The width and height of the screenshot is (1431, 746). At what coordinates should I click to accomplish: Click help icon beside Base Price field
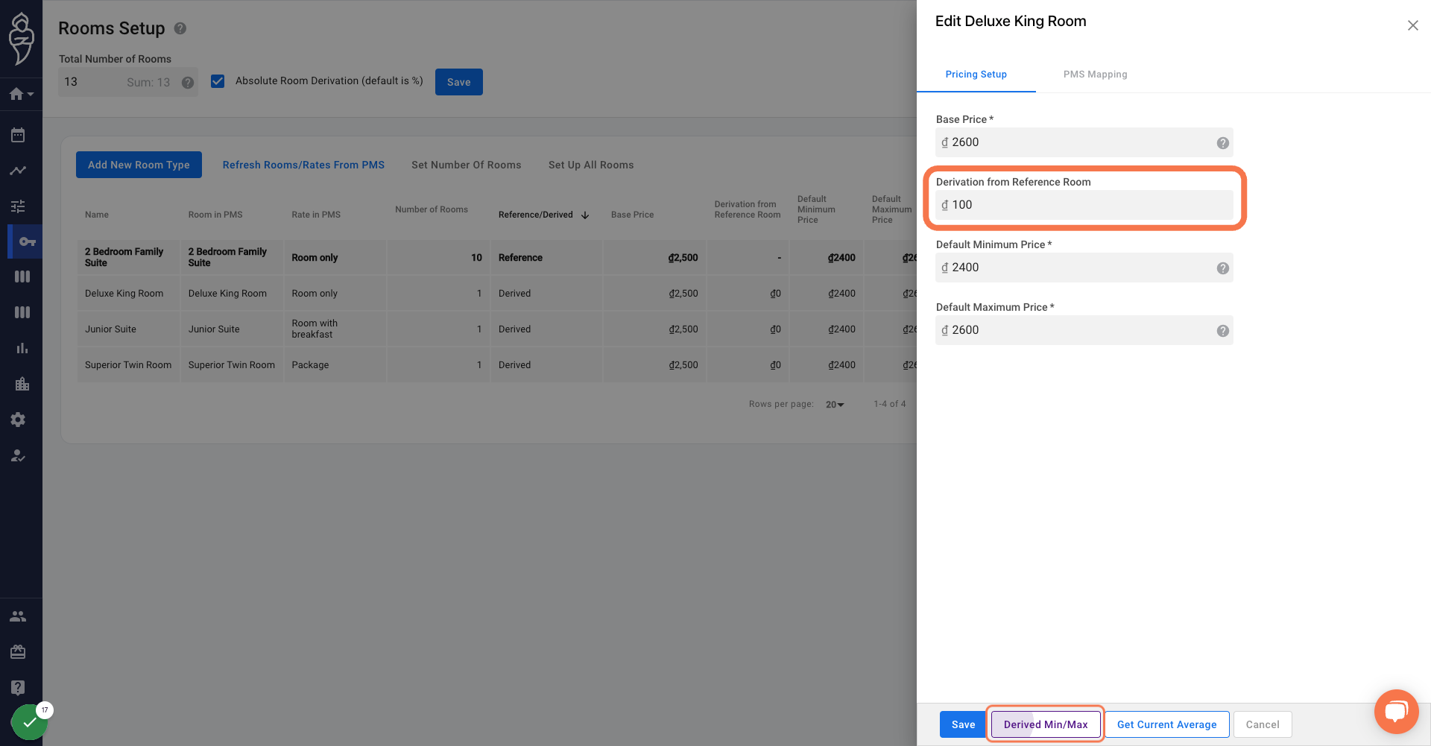pyautogui.click(x=1223, y=143)
